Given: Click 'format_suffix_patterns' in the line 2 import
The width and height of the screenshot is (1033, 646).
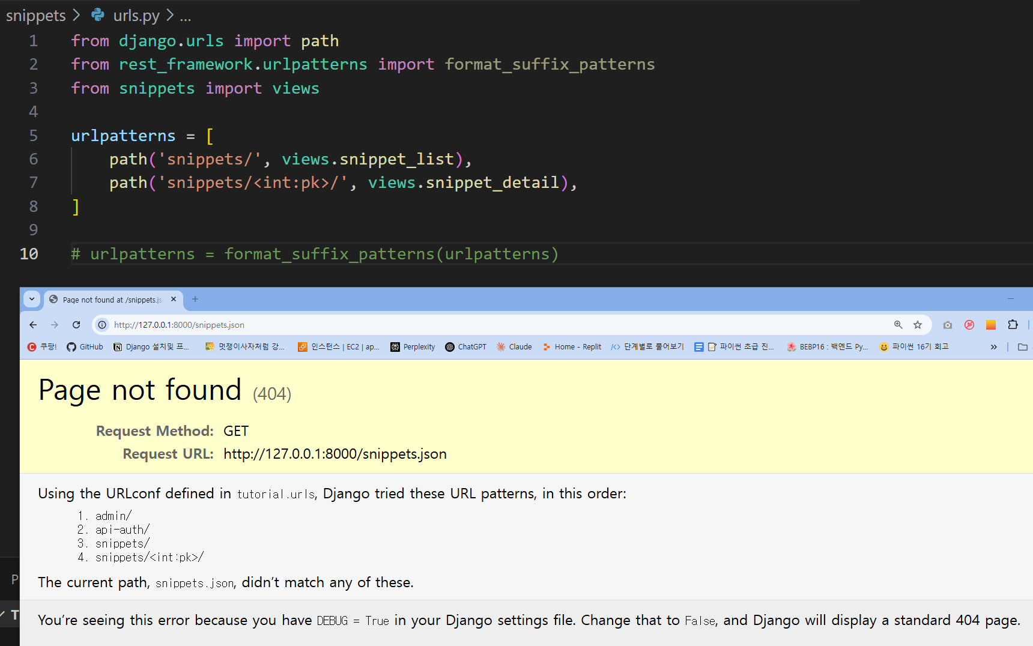Looking at the screenshot, I should click(550, 64).
